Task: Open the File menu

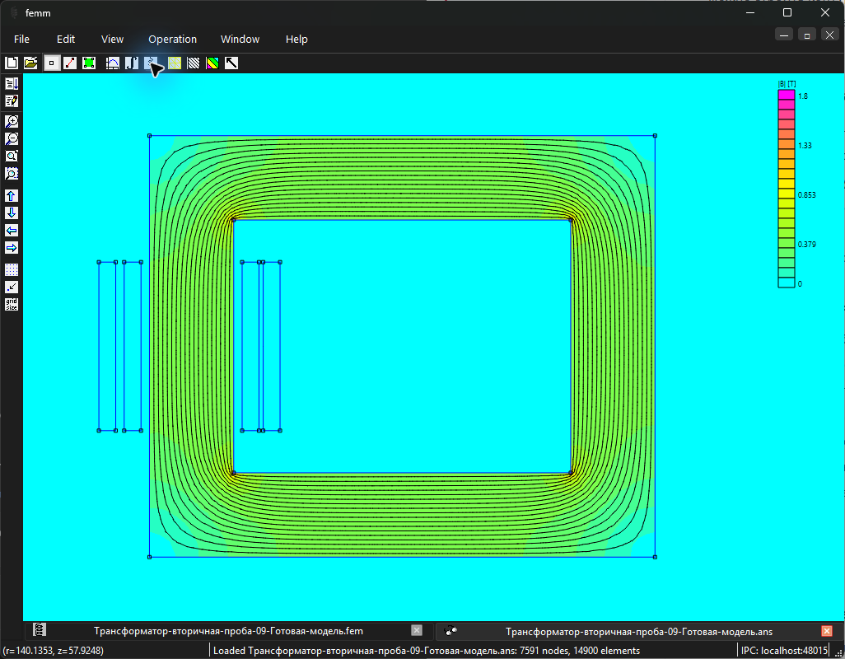Action: point(21,40)
